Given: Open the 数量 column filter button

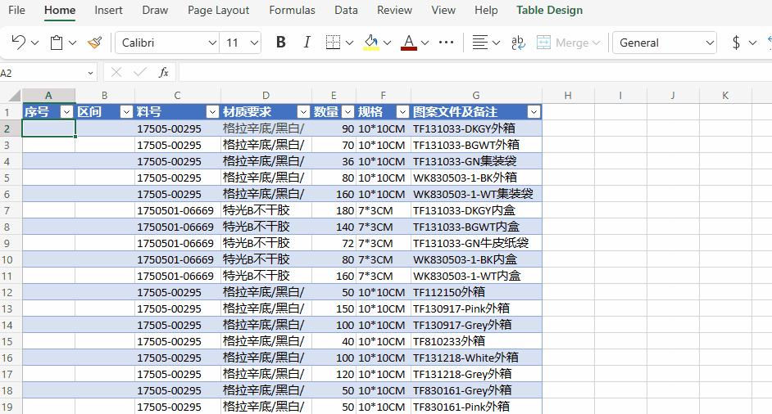Looking at the screenshot, I should click(348, 112).
